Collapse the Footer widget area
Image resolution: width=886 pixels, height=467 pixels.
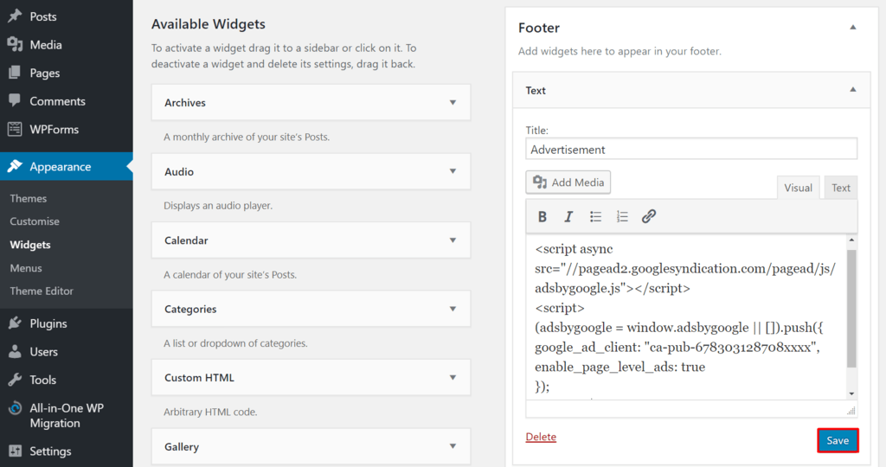852,28
